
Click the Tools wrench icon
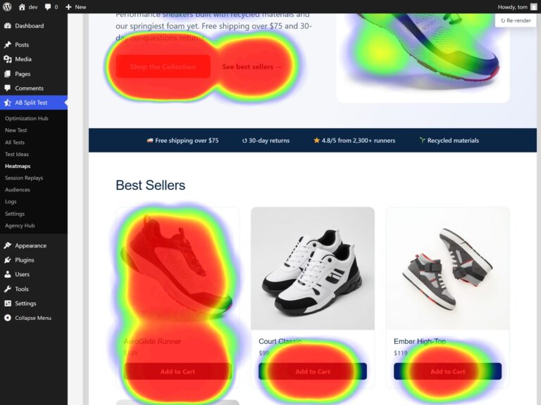tap(8, 289)
